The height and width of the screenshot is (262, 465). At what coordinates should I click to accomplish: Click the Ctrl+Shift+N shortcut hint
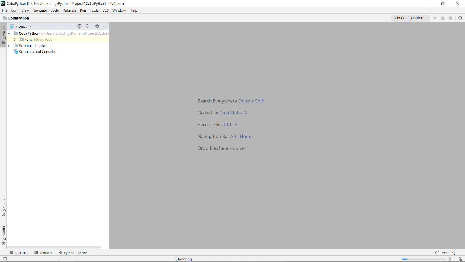click(x=233, y=113)
